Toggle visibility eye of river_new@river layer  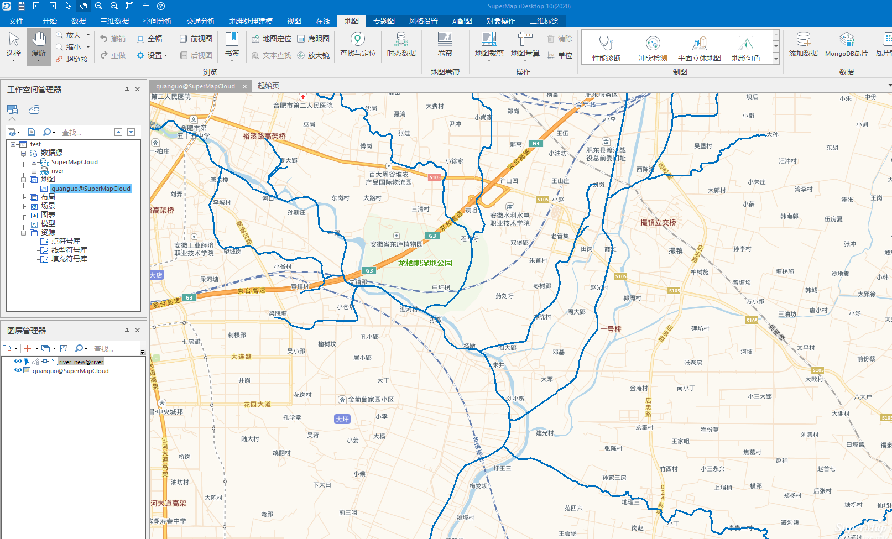pyautogui.click(x=18, y=362)
